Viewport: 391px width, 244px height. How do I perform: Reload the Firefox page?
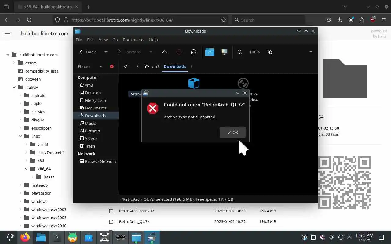tap(29, 20)
